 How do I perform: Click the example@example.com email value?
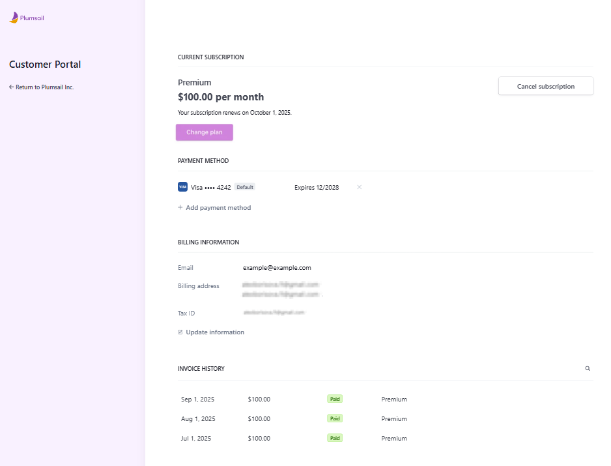pyautogui.click(x=277, y=268)
